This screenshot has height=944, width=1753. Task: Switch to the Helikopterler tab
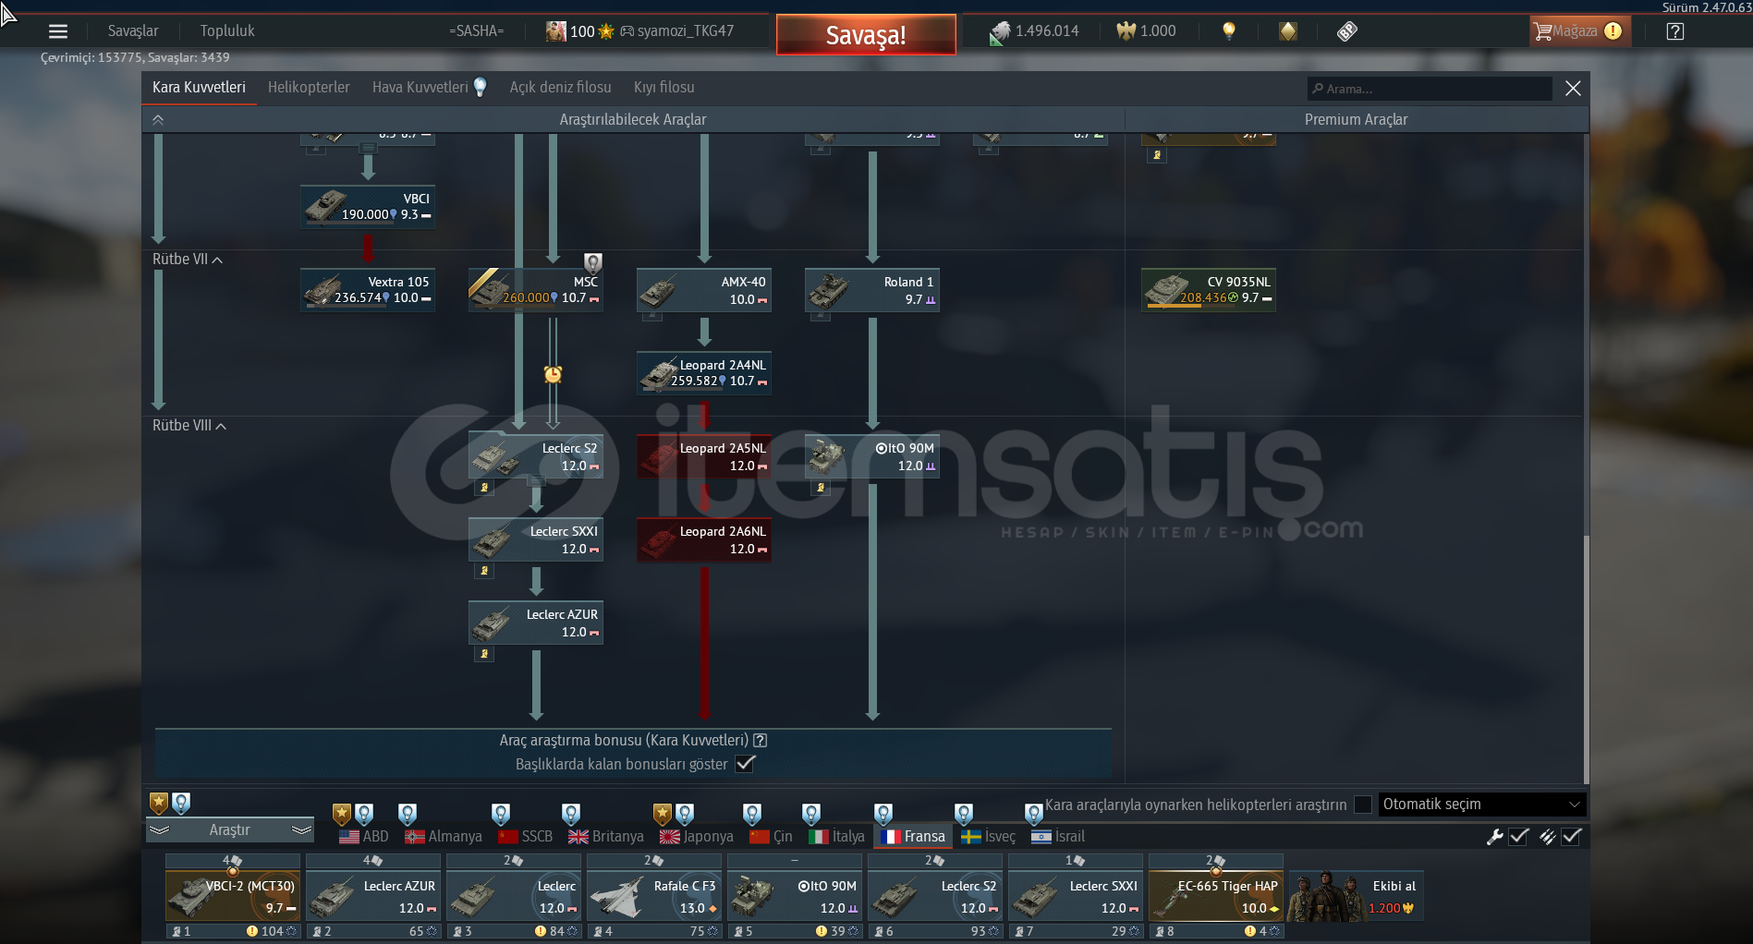click(309, 87)
